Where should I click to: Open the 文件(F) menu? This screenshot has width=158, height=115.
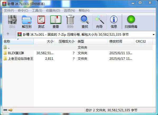(9, 11)
